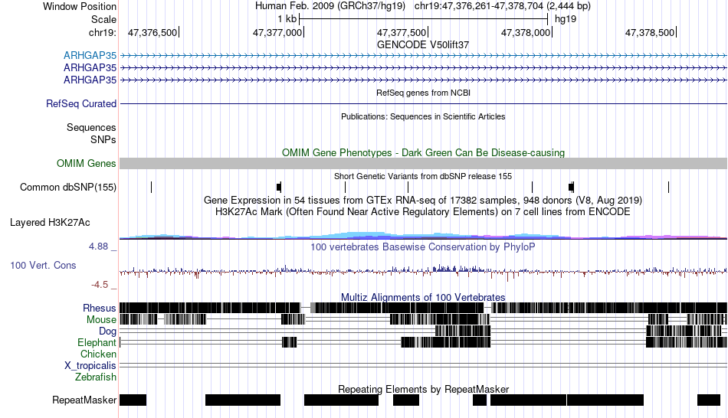The width and height of the screenshot is (728, 418).
Task: Click the 'Elephant' species label
Action: (97, 343)
